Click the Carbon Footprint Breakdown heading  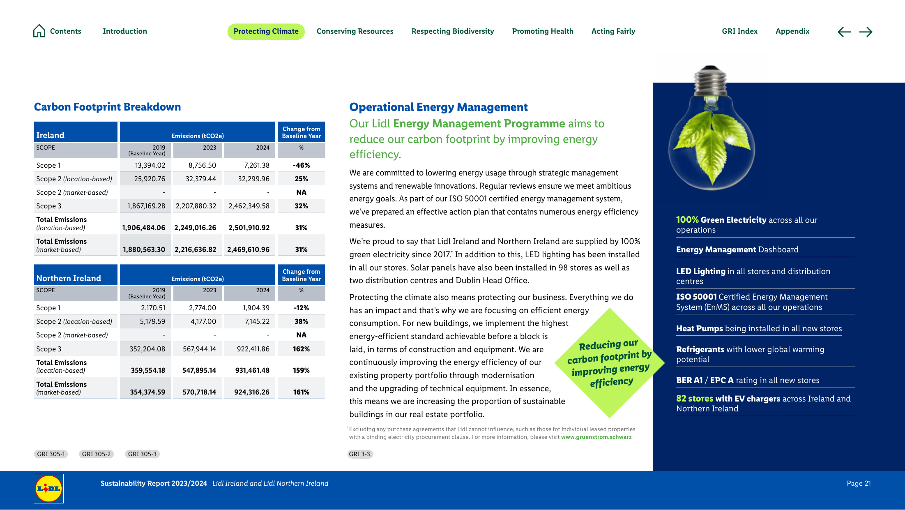click(107, 107)
